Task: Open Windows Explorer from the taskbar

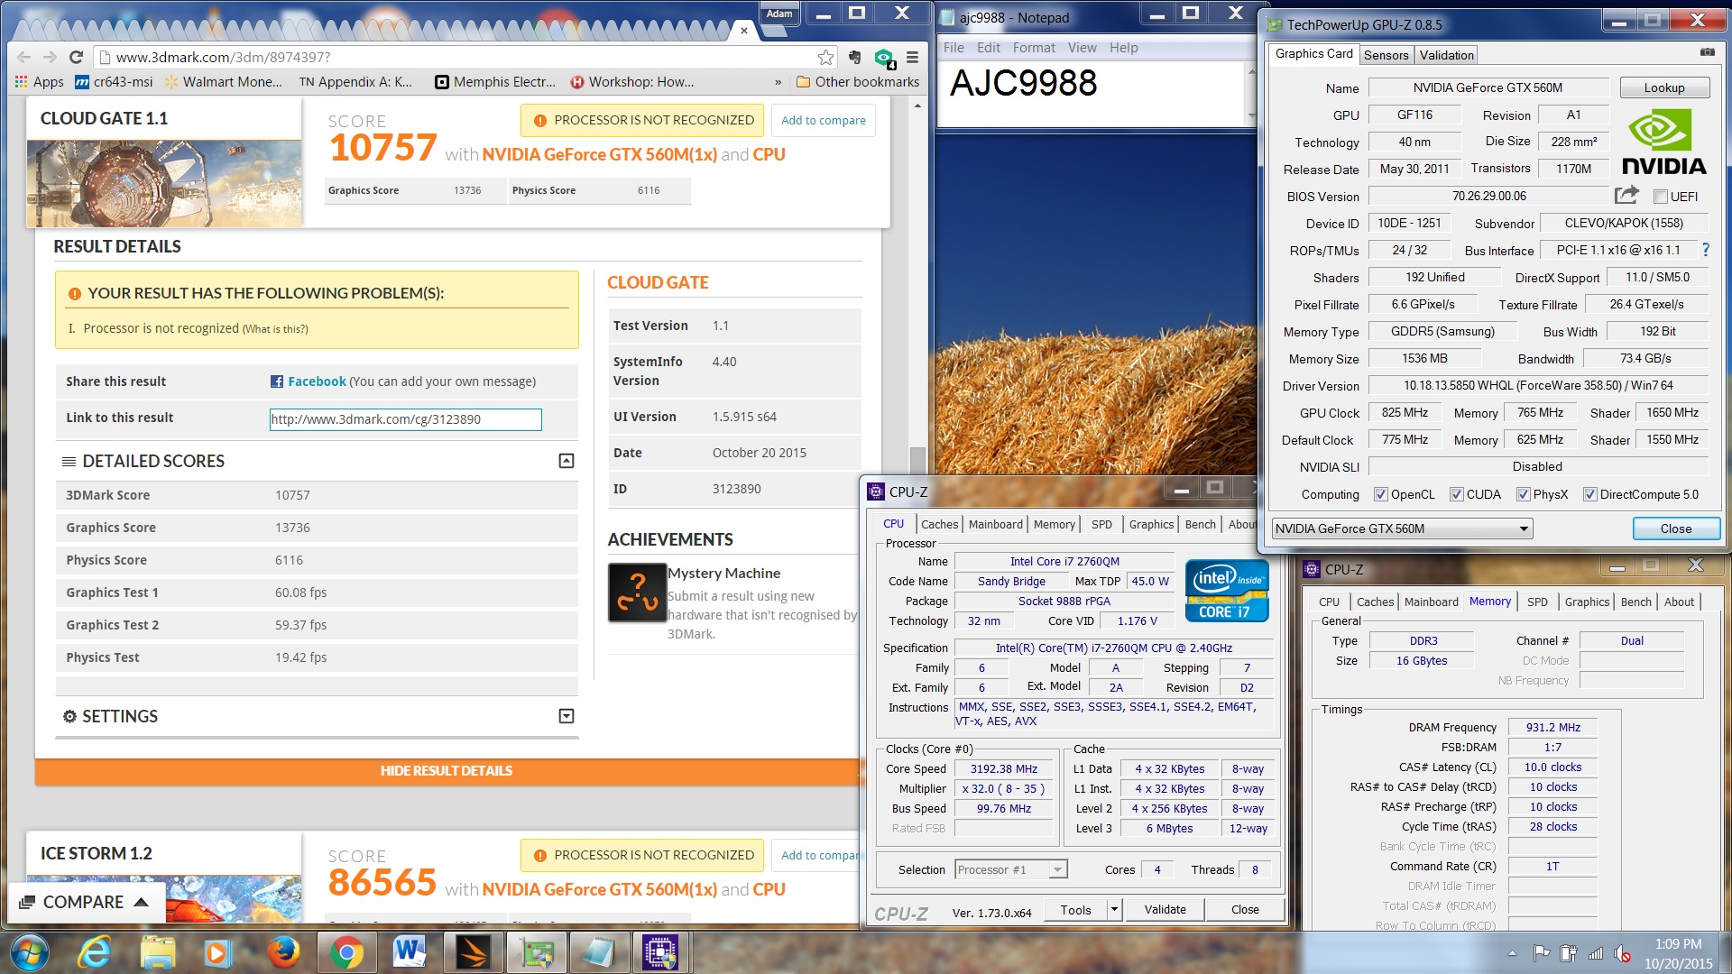Action: point(157,952)
